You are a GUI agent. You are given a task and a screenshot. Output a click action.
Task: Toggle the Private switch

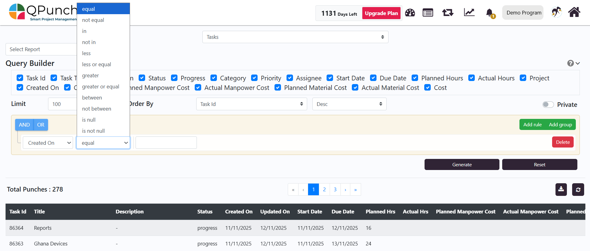pyautogui.click(x=548, y=104)
